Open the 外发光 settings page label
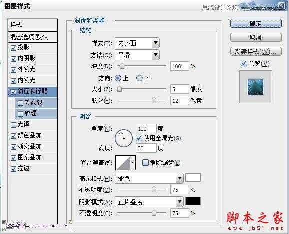 27,69
